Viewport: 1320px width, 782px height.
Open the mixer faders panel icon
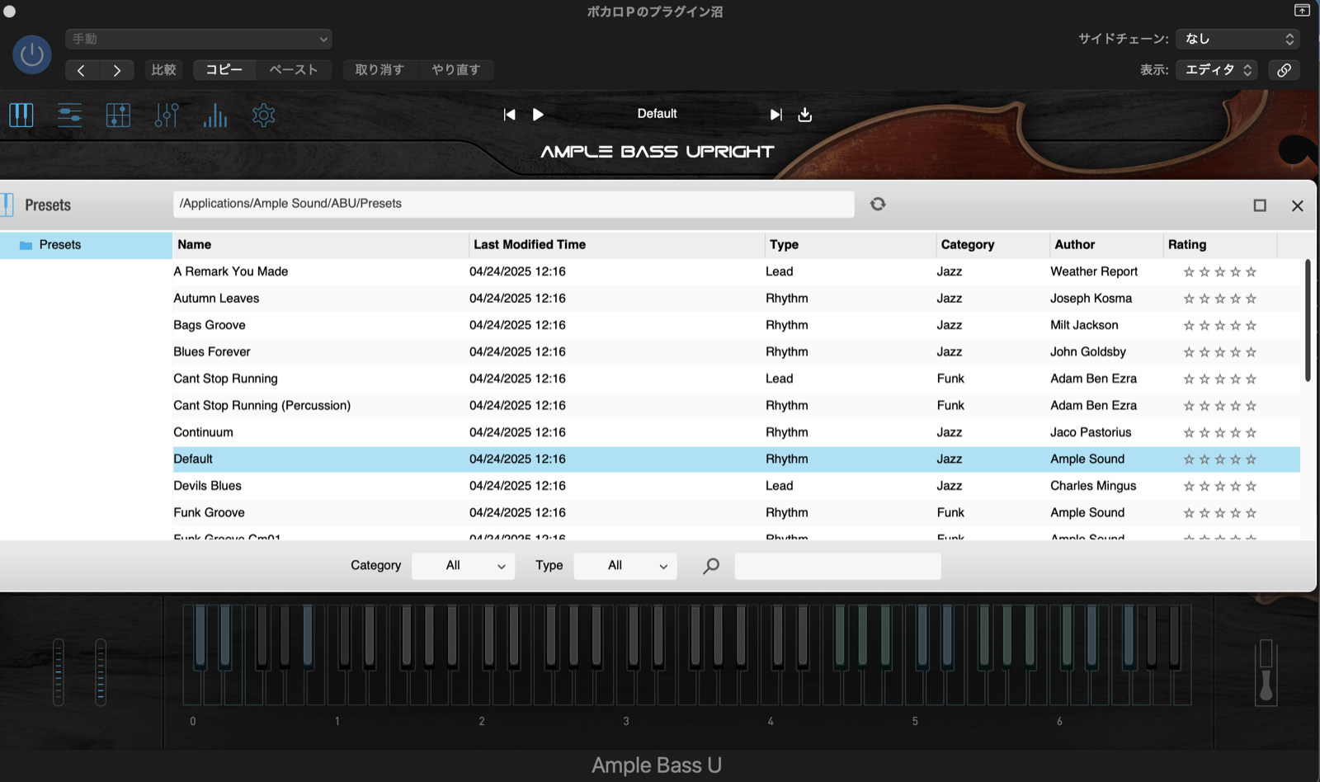click(x=167, y=115)
